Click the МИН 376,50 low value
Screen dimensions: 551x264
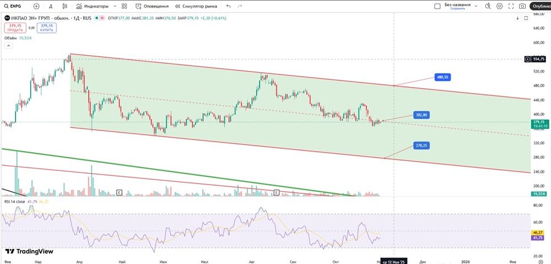[x=166, y=18]
